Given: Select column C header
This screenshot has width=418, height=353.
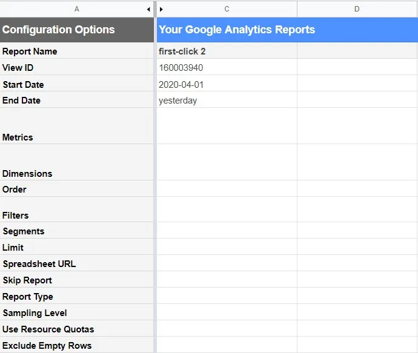Looking at the screenshot, I should tap(227, 9).
